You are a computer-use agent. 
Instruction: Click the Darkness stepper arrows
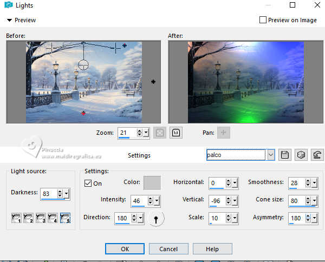[x=60, y=194]
